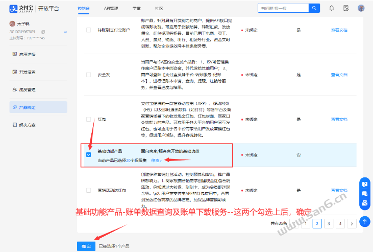Open the floating envelope feedback icon
The width and height of the screenshot is (373, 252).
(x=364, y=203)
